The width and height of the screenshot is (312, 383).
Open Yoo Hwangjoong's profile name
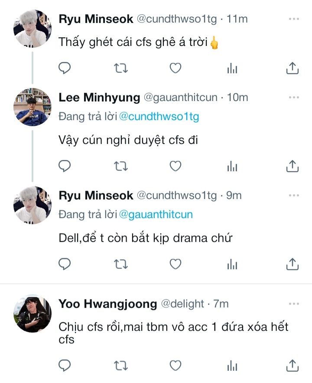click(107, 304)
